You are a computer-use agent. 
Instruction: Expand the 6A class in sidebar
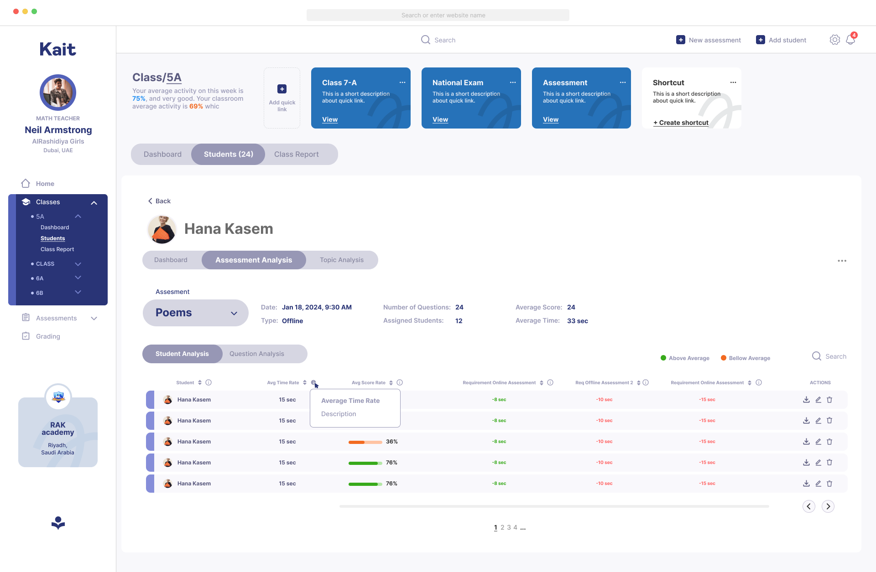(x=78, y=278)
